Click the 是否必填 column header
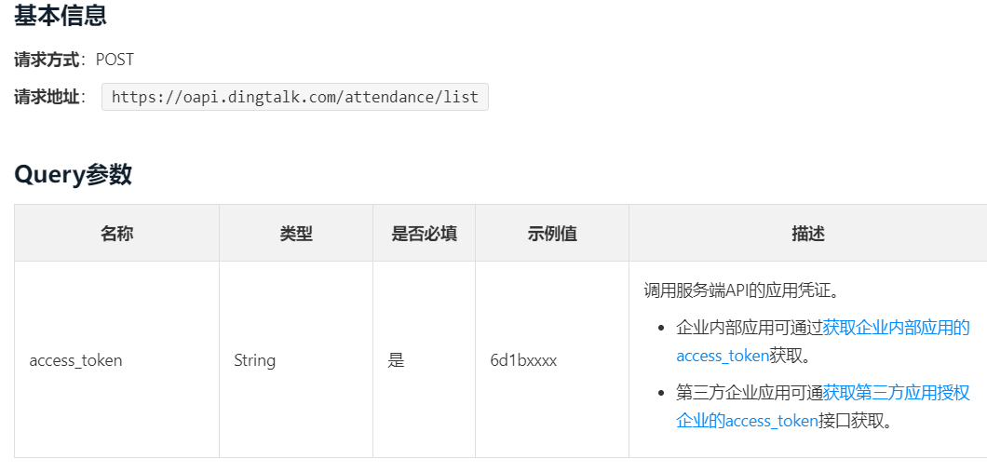 (x=424, y=234)
